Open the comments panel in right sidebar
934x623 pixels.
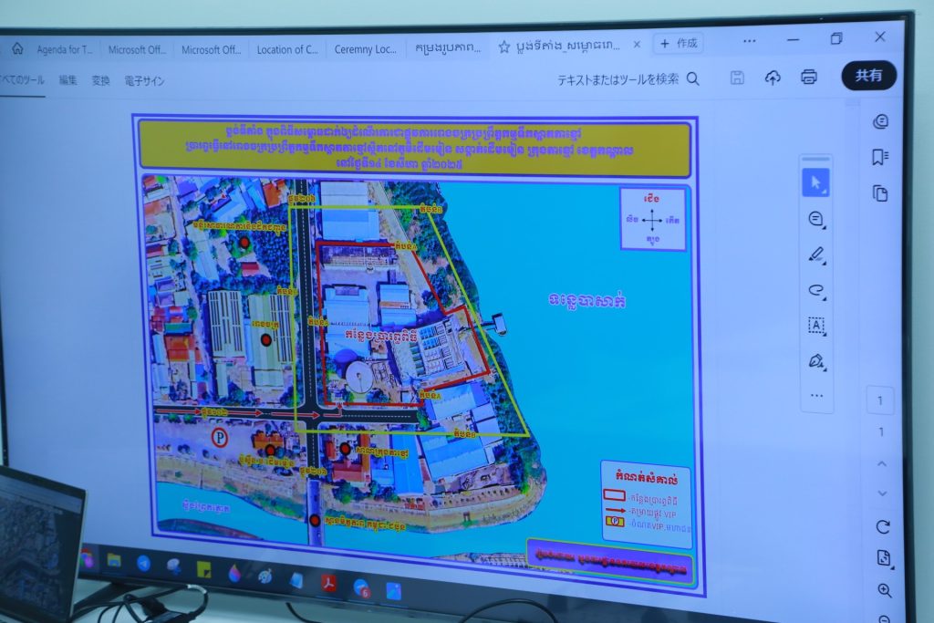pos(880,121)
